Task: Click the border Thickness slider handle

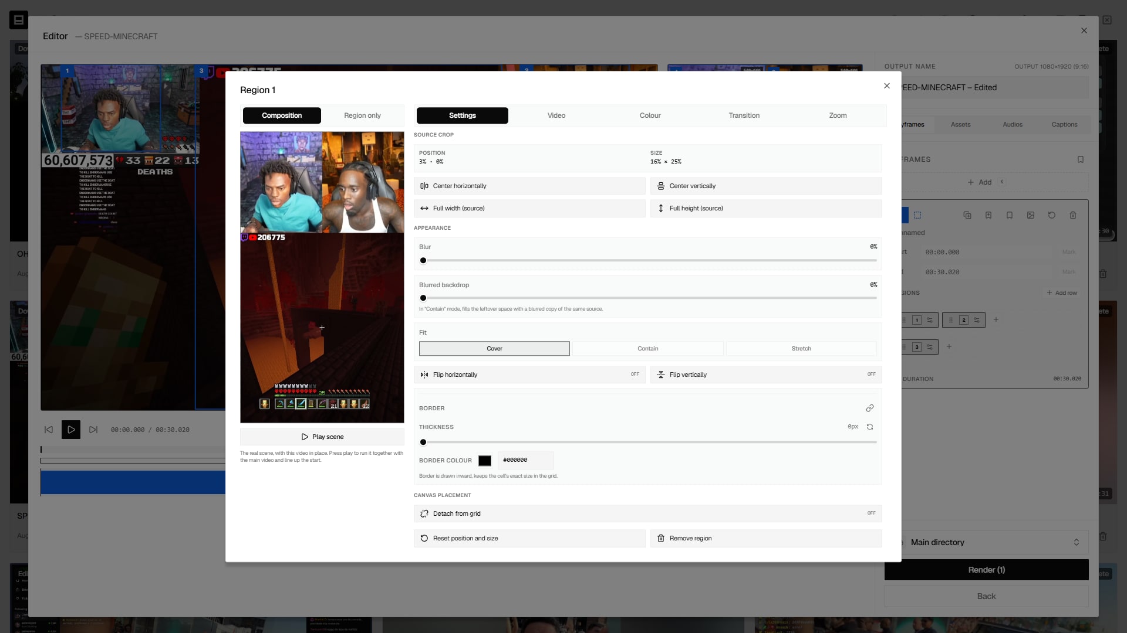Action: coord(423,442)
